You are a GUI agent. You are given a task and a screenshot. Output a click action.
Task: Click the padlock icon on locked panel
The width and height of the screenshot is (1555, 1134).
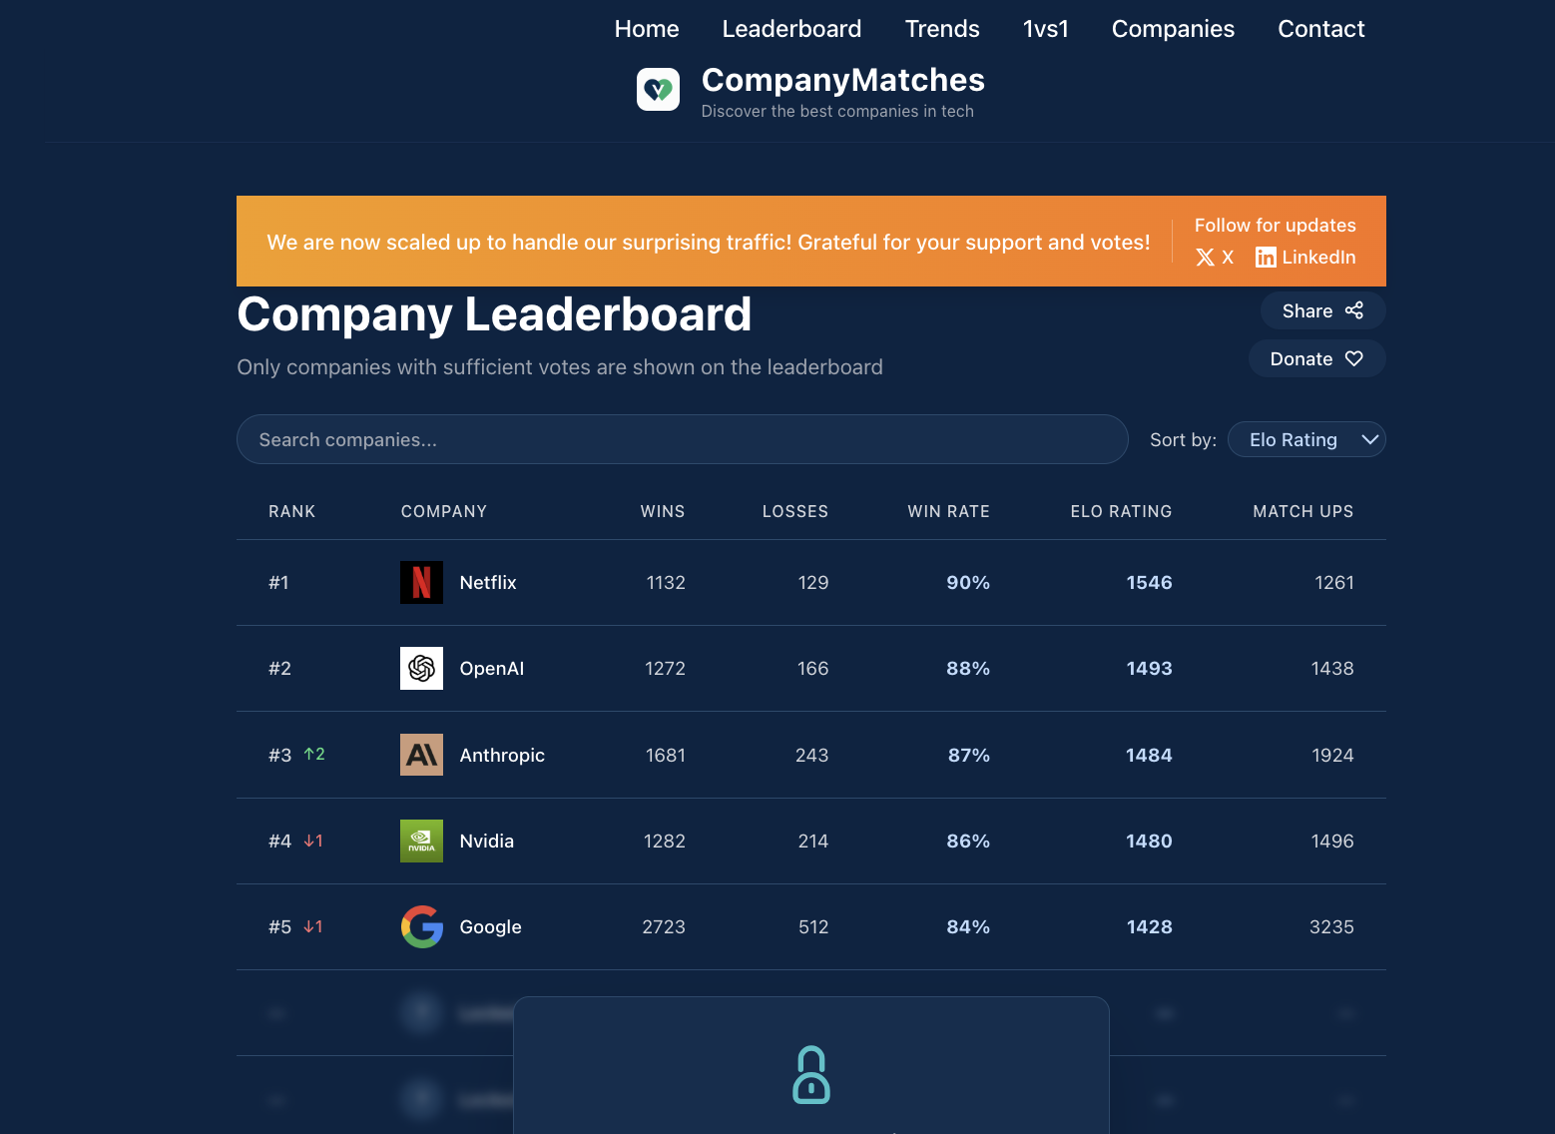tap(811, 1075)
